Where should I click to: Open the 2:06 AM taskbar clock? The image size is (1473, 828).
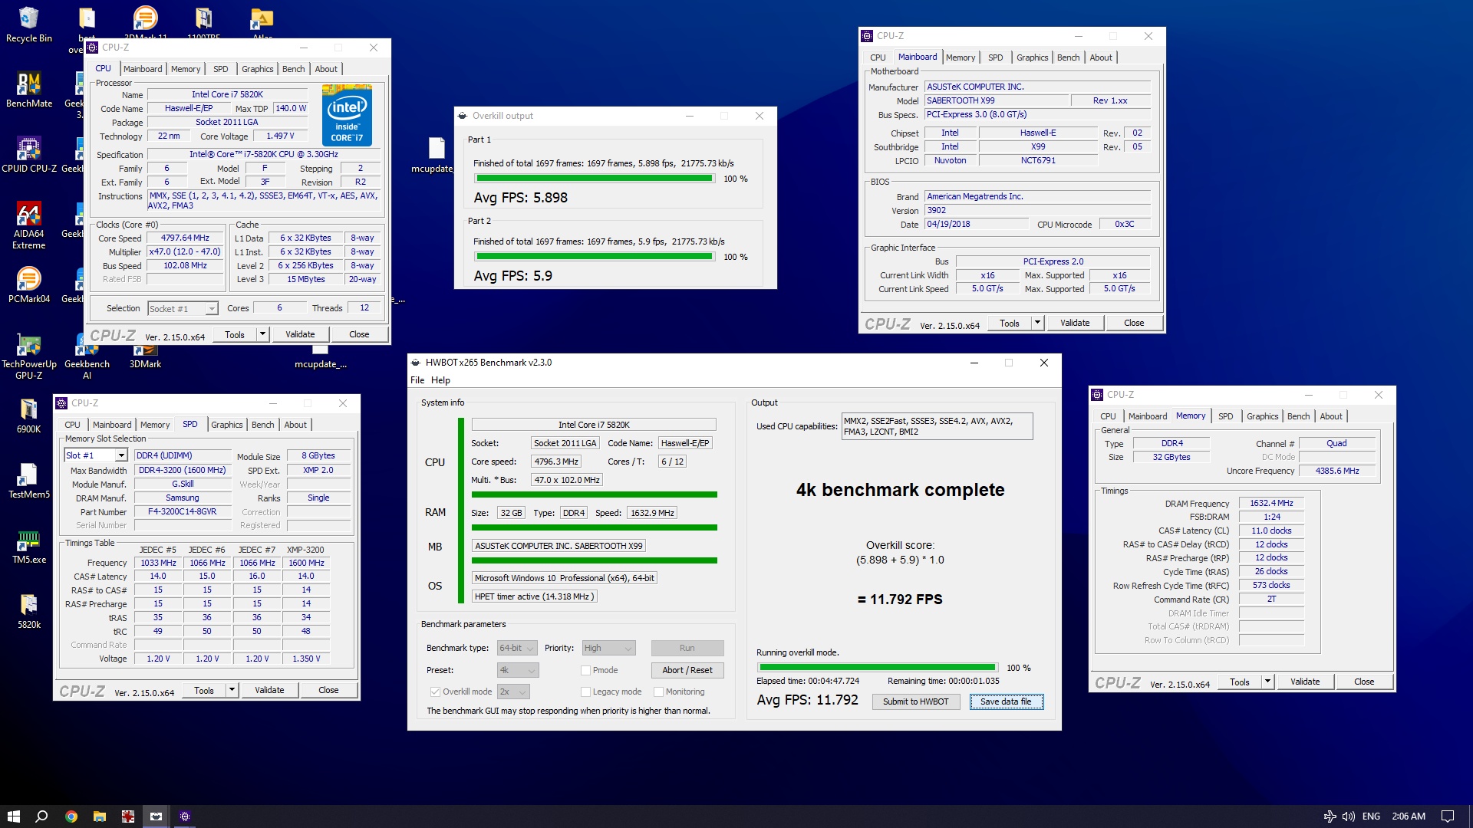pos(1409,816)
